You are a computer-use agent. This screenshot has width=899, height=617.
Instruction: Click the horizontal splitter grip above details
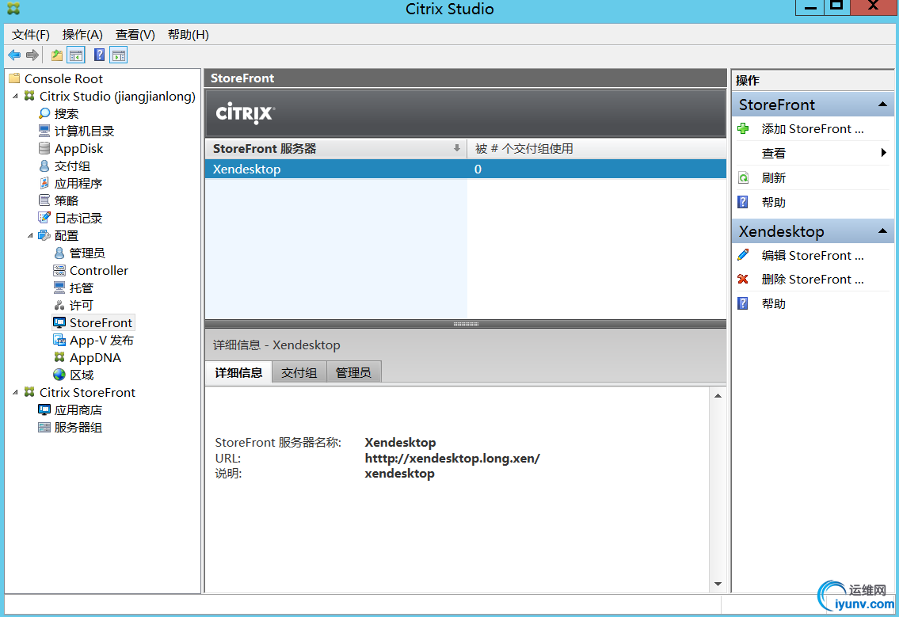466,324
